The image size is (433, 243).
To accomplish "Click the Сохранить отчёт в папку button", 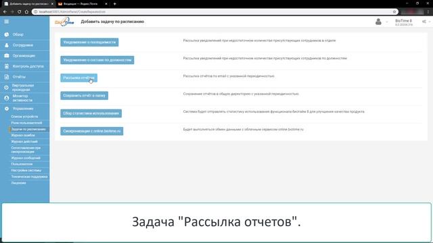I will pyautogui.click(x=84, y=96).
